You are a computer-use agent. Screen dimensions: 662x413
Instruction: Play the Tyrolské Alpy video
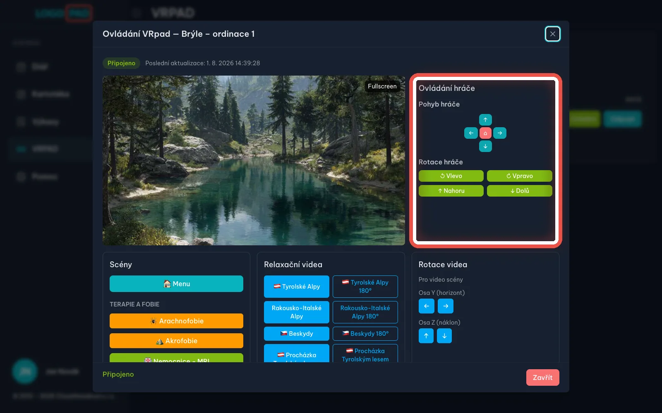point(297,287)
